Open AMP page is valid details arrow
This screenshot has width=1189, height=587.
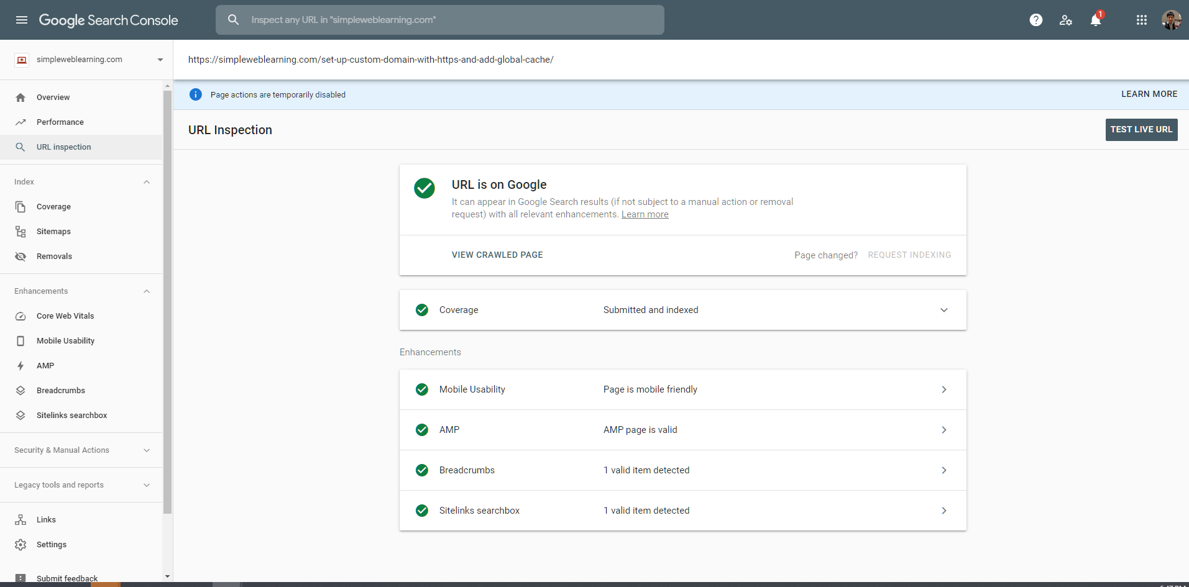coord(944,430)
